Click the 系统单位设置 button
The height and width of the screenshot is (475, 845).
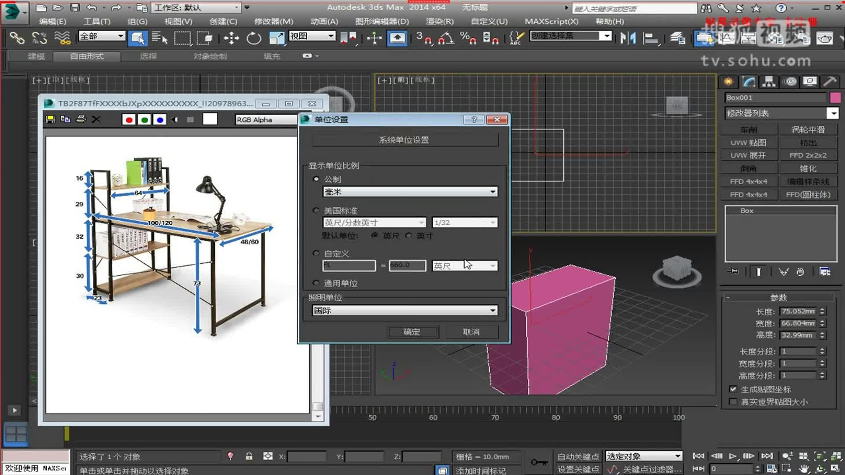tap(405, 140)
